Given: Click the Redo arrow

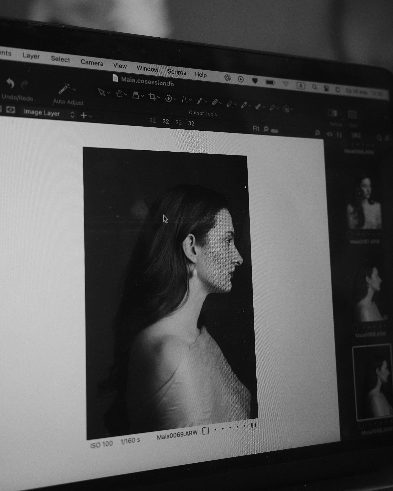Looking at the screenshot, I should [x=25, y=84].
